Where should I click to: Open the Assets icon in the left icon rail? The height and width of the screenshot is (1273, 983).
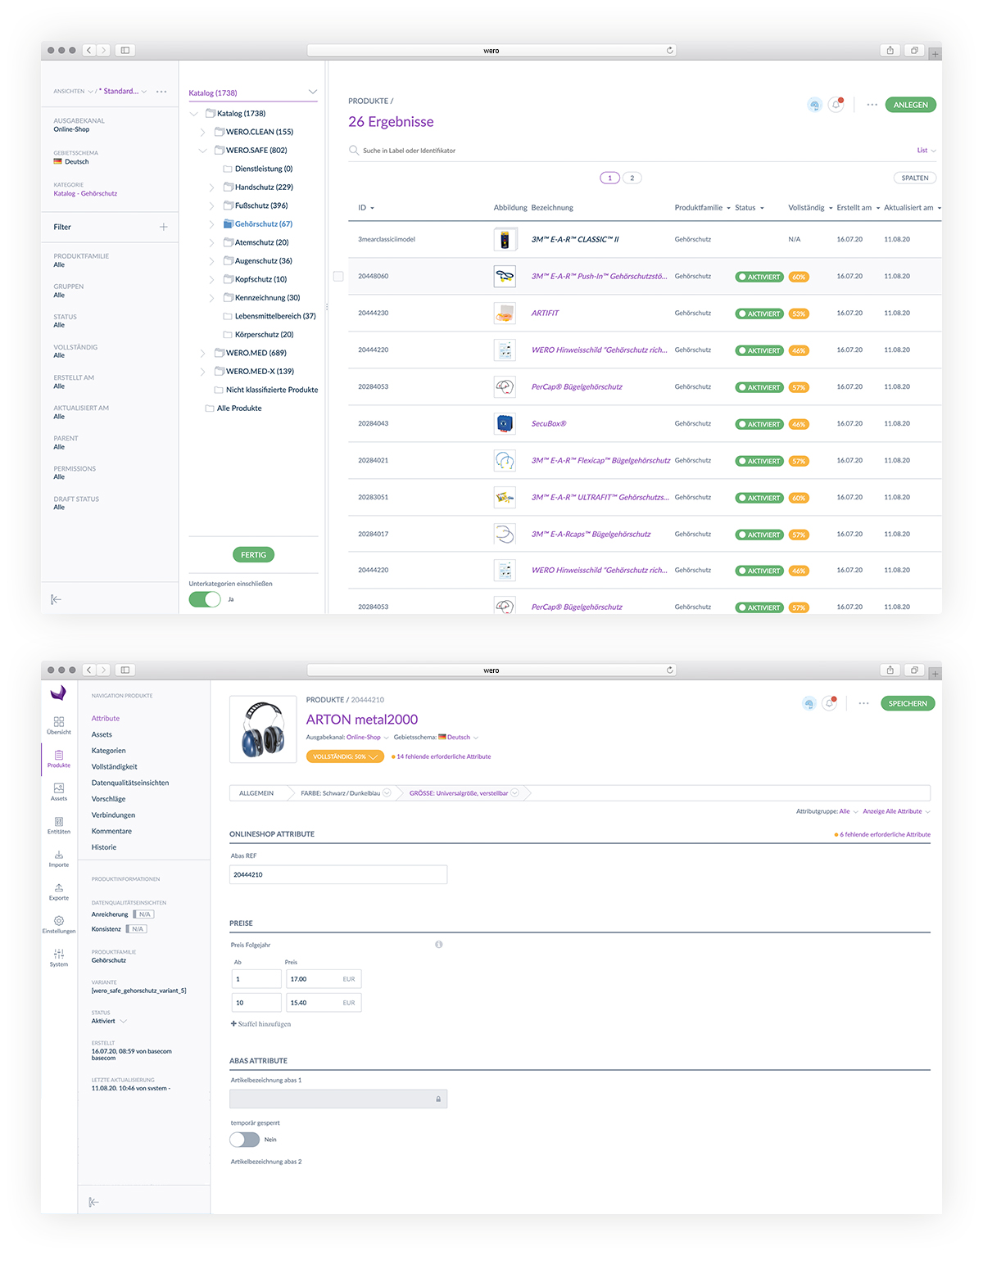[59, 791]
